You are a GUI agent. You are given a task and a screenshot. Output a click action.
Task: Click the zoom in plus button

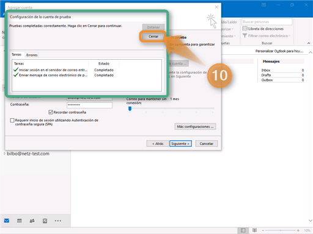coord(298,230)
